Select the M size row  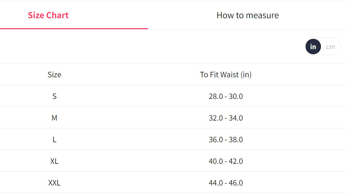173,118
